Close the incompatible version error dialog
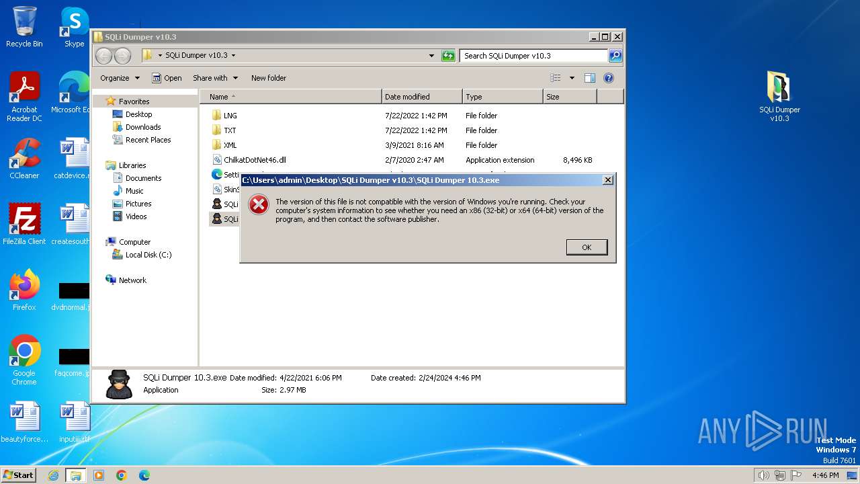 pos(607,180)
